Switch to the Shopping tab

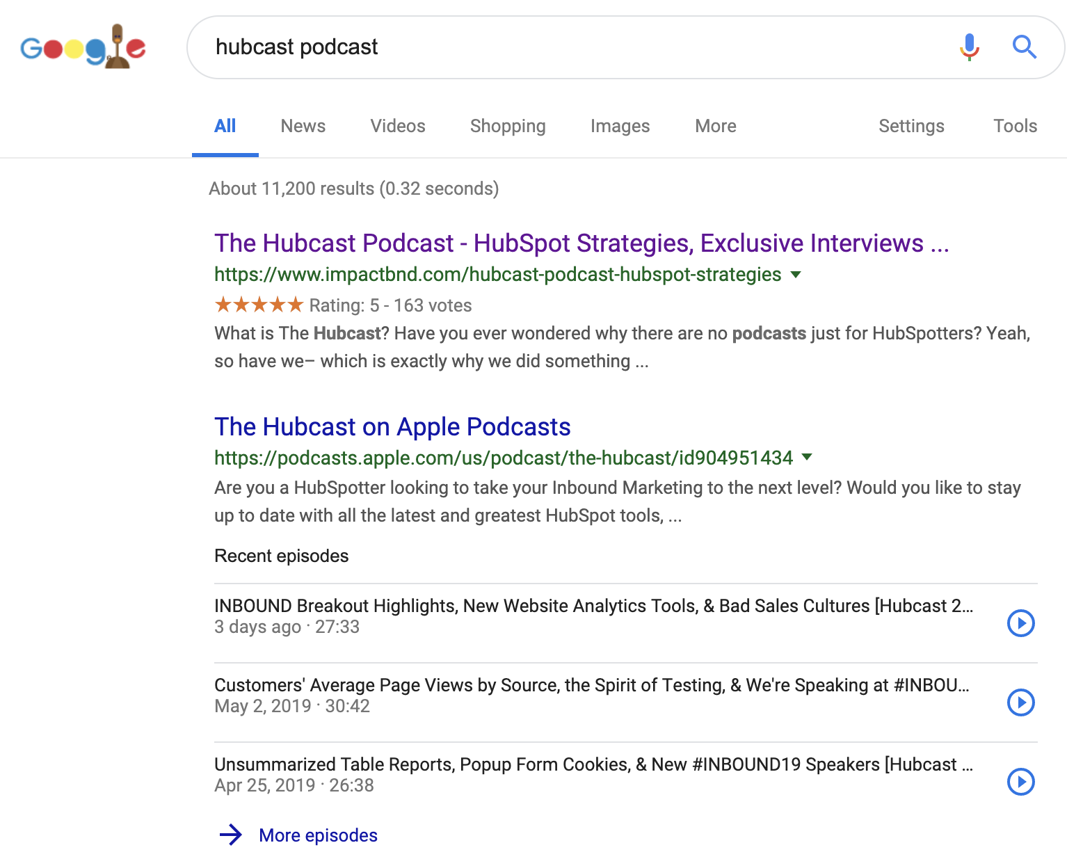(508, 126)
